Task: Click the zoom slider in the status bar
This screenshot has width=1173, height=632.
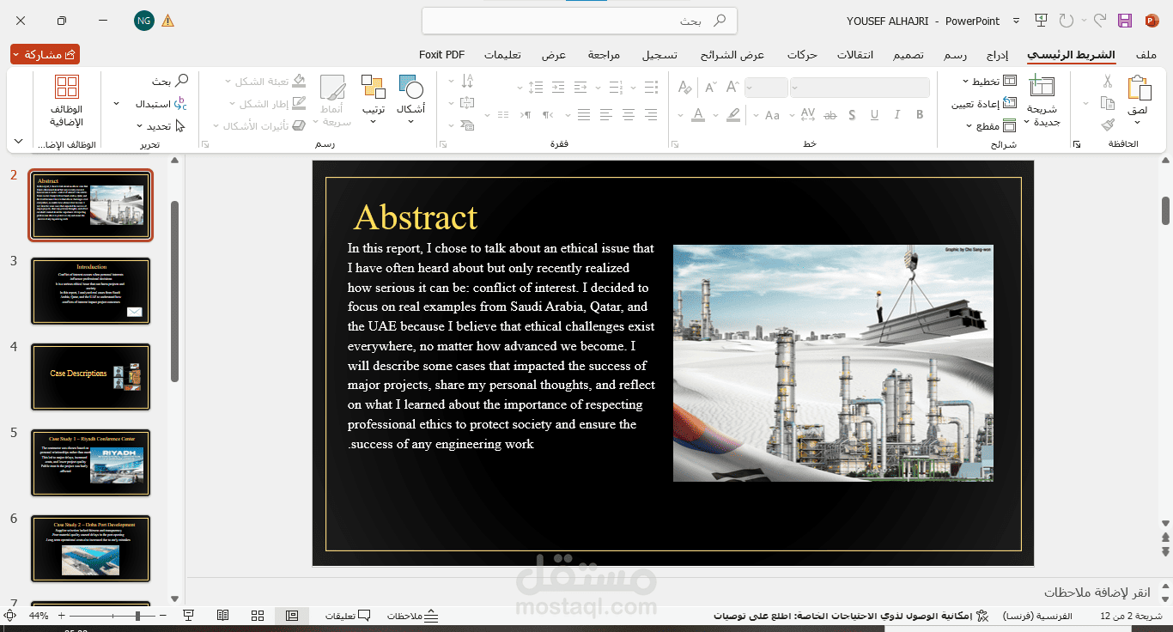Action: click(112, 616)
